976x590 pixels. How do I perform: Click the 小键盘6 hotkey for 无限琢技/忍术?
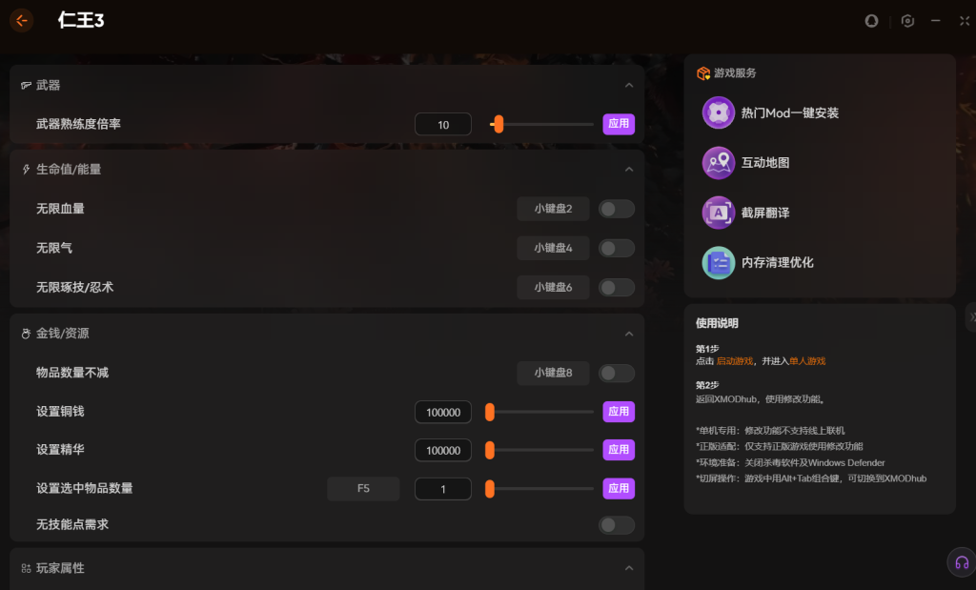553,287
